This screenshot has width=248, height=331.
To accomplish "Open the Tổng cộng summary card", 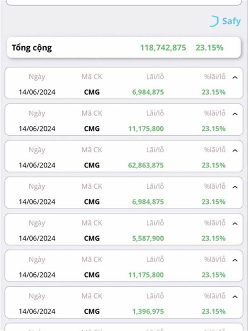I will click(x=124, y=48).
